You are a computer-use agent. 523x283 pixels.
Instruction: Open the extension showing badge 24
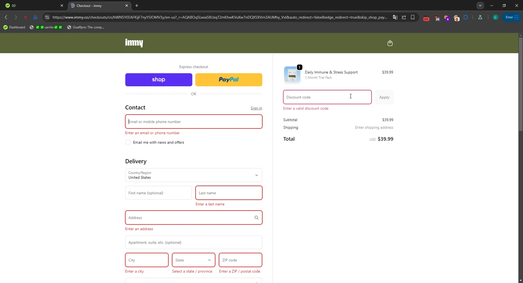437,18
